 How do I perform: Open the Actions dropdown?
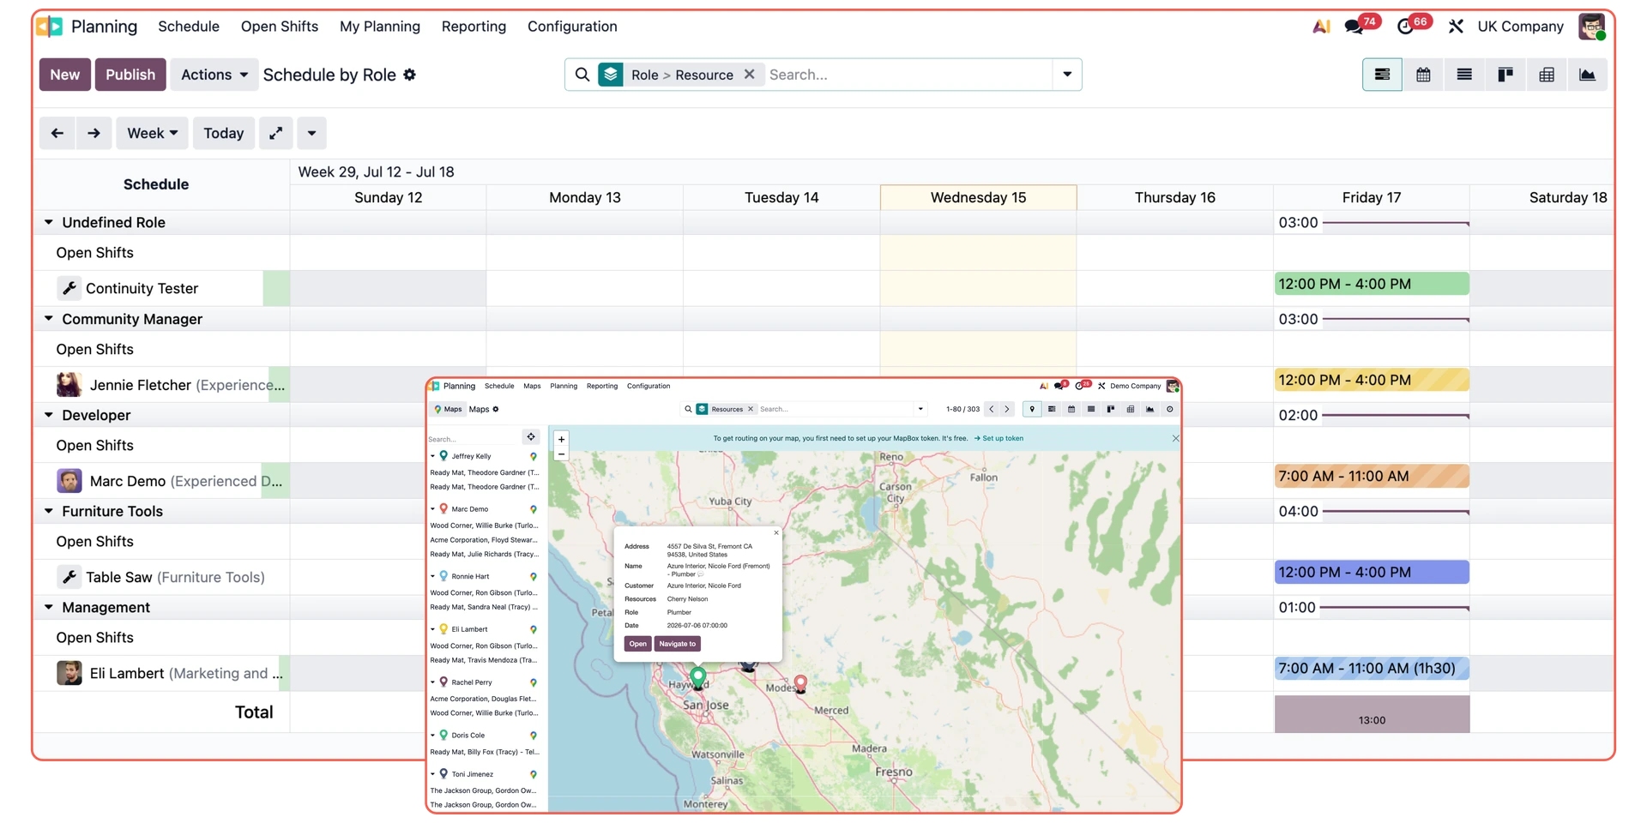(214, 75)
